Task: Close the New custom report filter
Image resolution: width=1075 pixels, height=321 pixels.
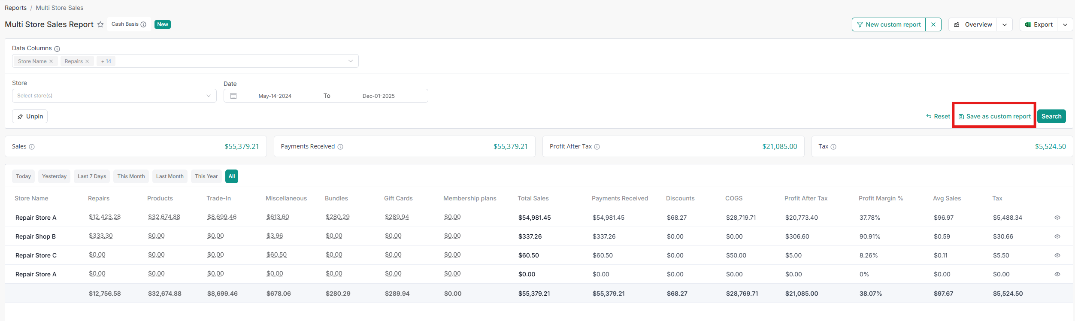Action: tap(933, 24)
